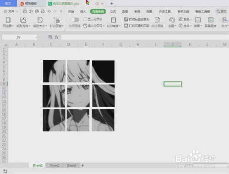The height and width of the screenshot is (174, 229).
Task: Add a new document tab with plus
Action: (112, 3)
